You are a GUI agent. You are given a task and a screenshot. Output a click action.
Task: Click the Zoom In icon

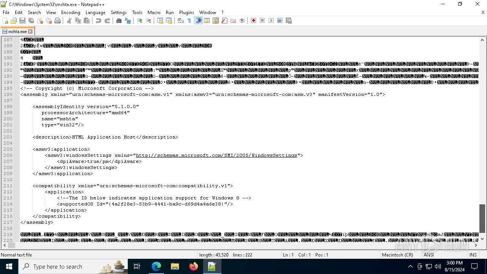[x=140, y=21]
